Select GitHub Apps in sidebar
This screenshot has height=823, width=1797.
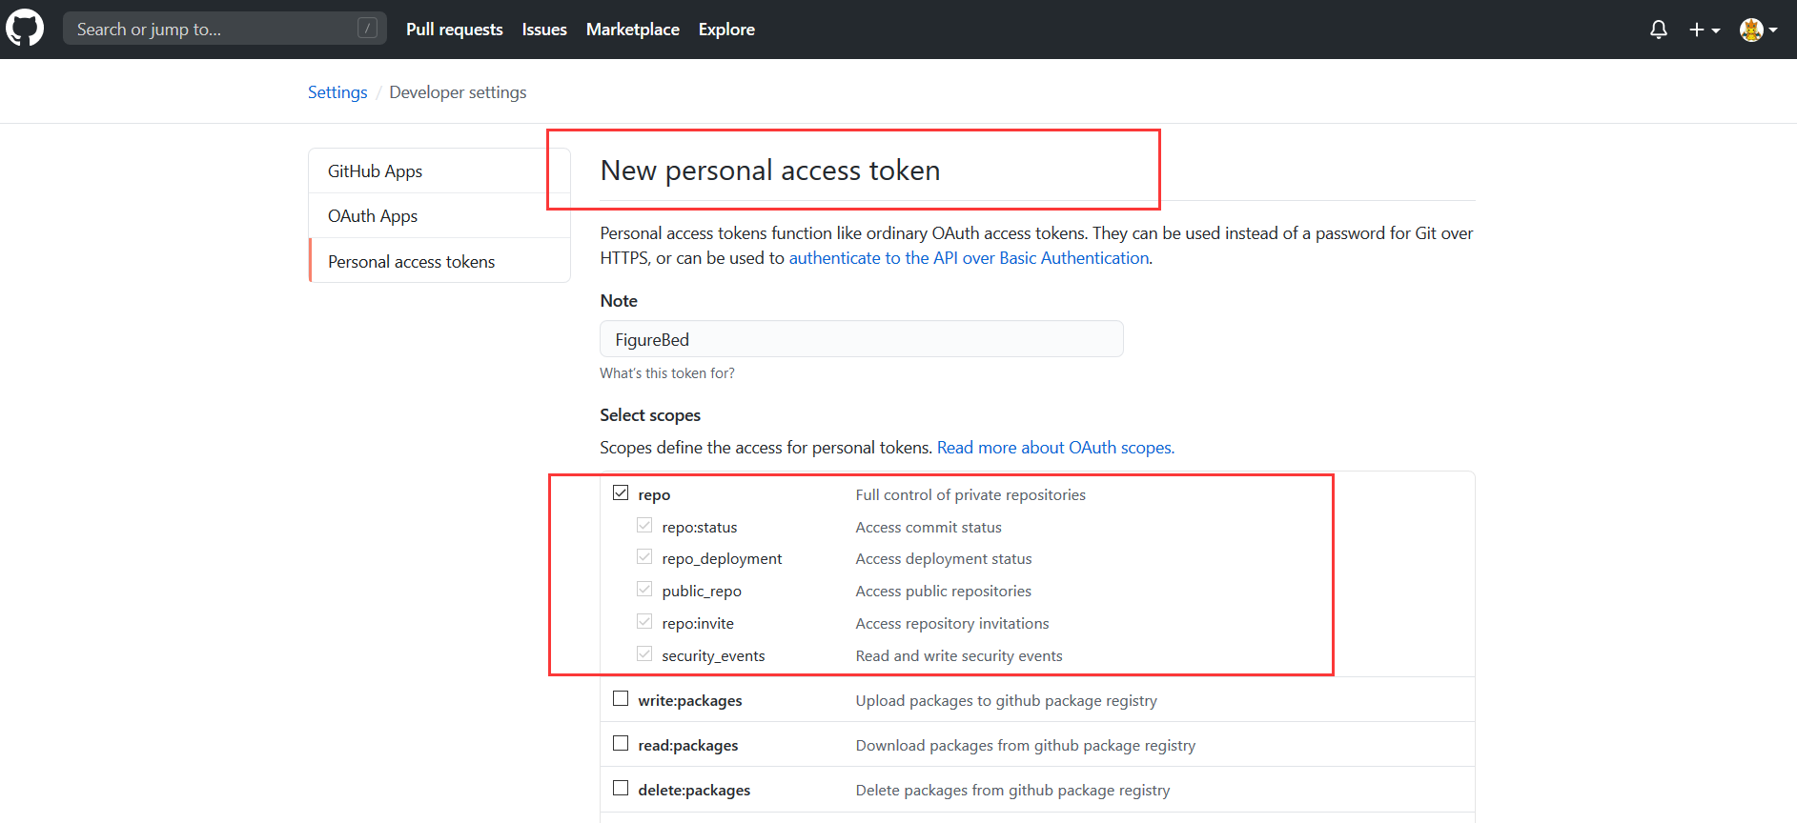375,171
